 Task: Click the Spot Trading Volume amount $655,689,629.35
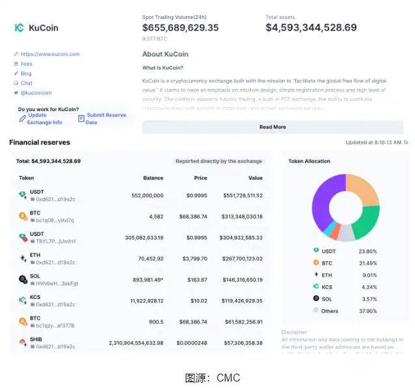coord(180,28)
